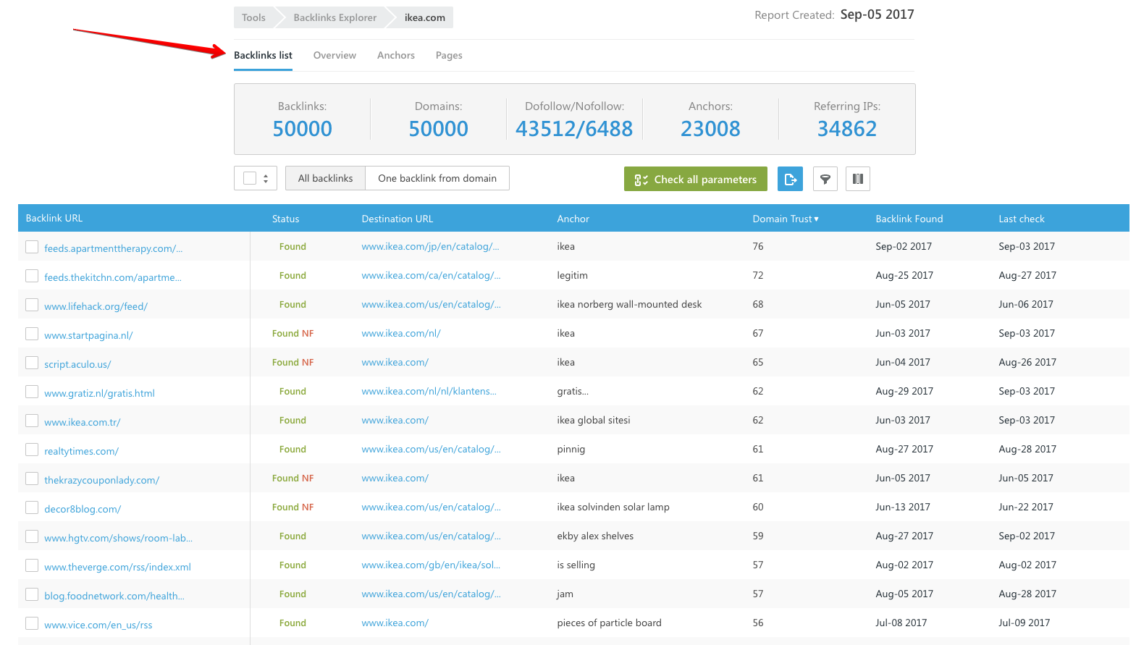The height and width of the screenshot is (645, 1136).
Task: Click the Backlink URL column header
Action: click(x=54, y=218)
